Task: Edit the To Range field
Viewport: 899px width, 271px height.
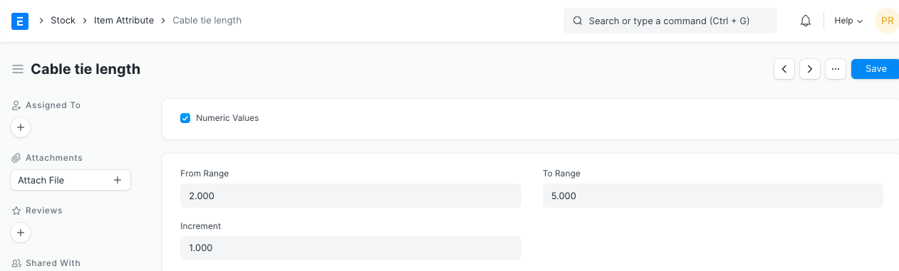Action: coord(713,196)
